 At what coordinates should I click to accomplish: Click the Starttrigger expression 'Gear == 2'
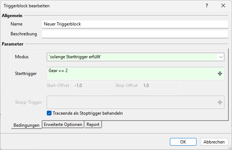(x=58, y=71)
